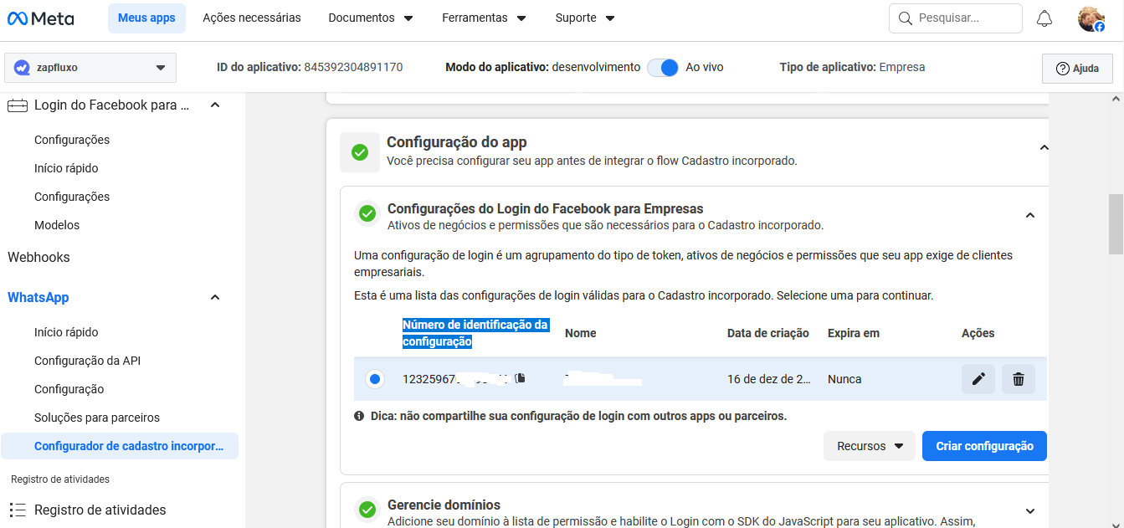
Task: Delete the login configuration with trash icon
Action: [1018, 379]
